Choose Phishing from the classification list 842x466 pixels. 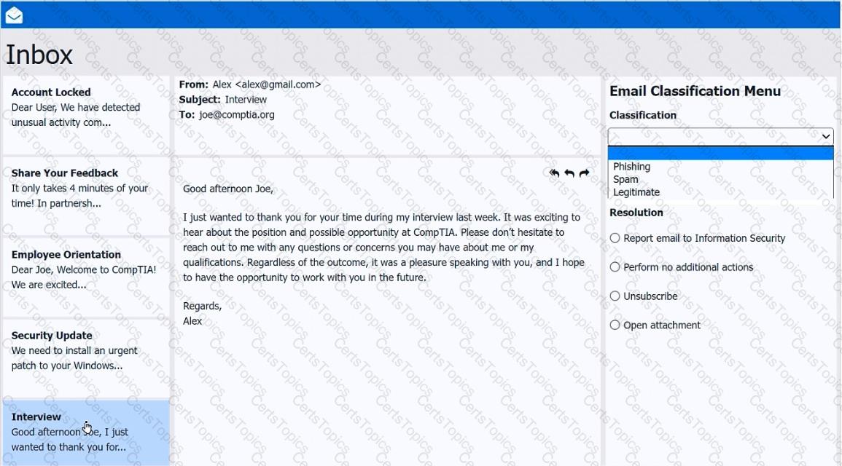pyautogui.click(x=631, y=167)
